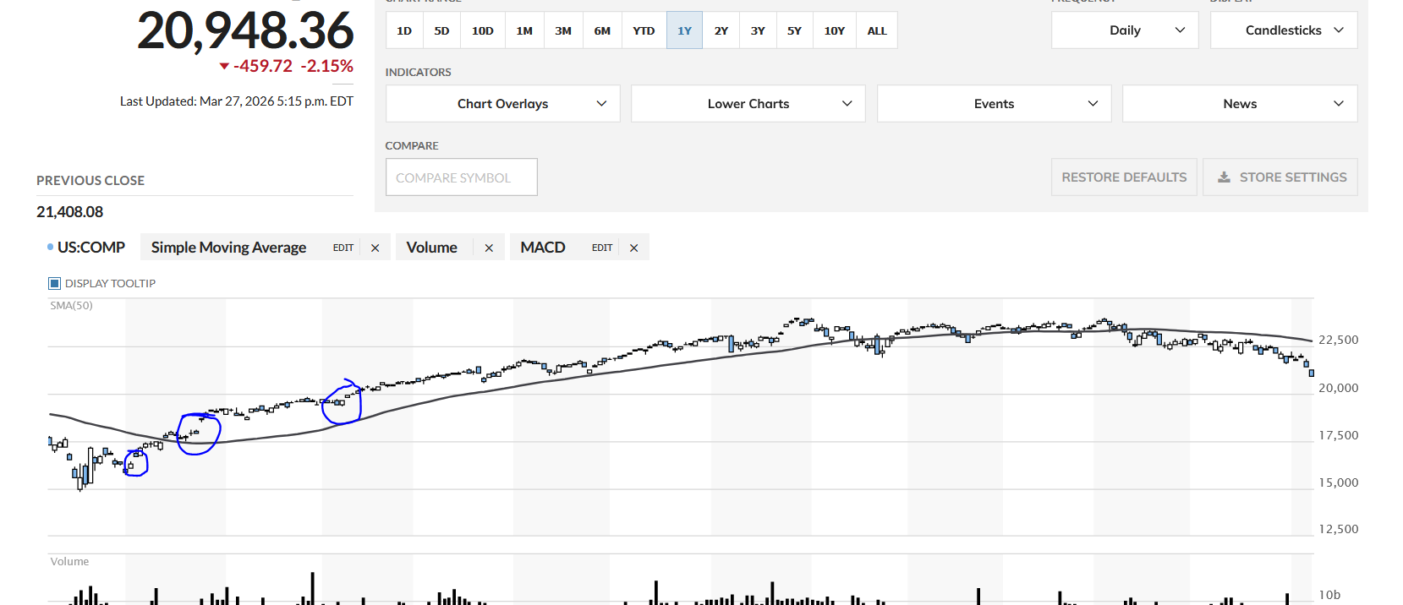Click the previous close value 21,408.08
Viewport: 1403px width, 605px height.
pyautogui.click(x=69, y=212)
